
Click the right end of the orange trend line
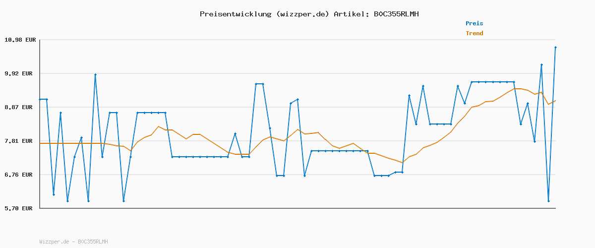pos(555,101)
